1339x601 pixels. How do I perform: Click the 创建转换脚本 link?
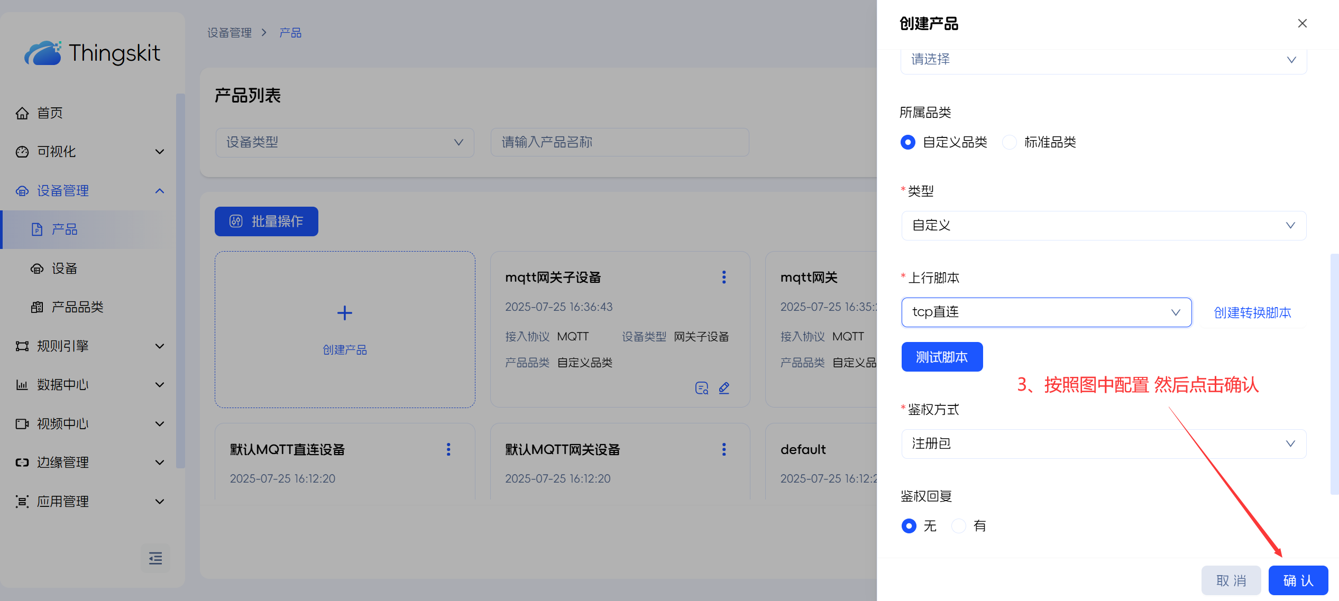[x=1252, y=313]
